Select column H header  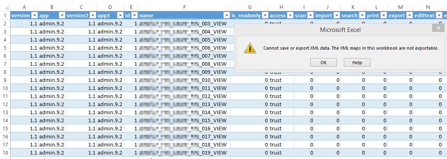pos(282,7)
